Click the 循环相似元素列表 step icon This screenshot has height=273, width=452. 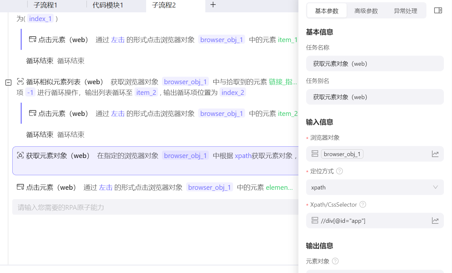tap(20, 82)
